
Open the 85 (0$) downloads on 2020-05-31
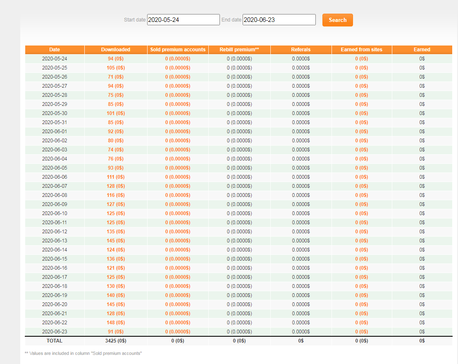(x=116, y=122)
